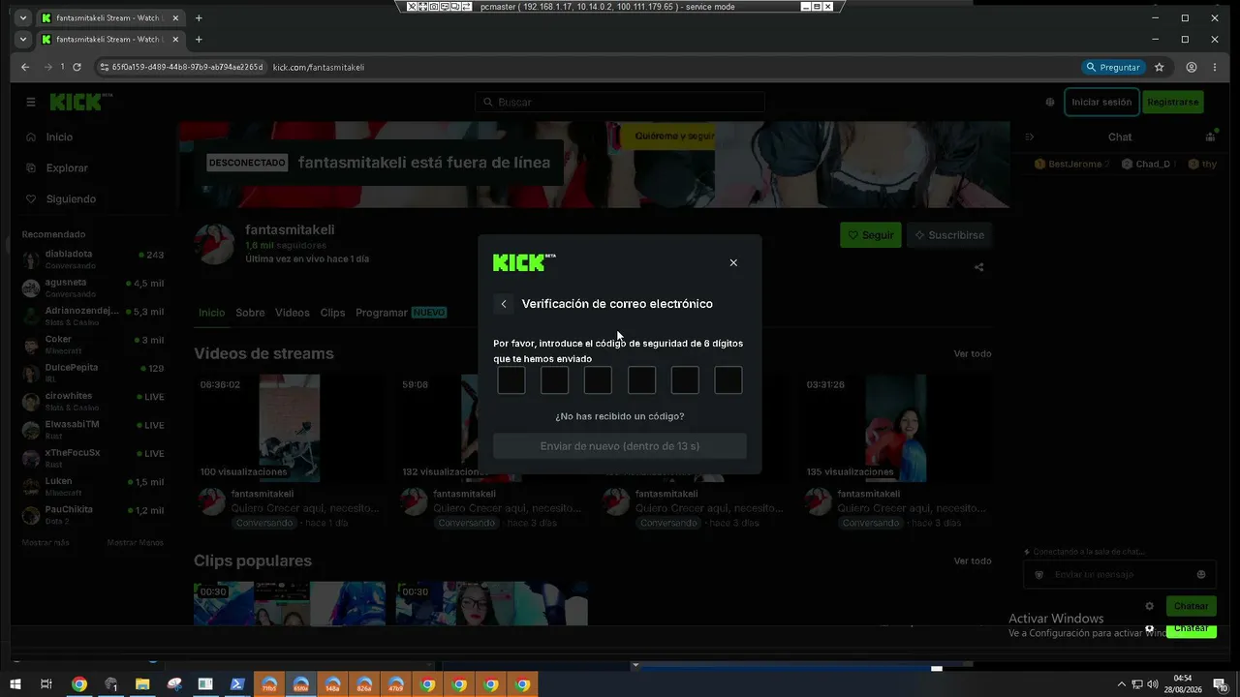This screenshot has height=697, width=1240.
Task: Select recommended channel DulcePepita
Action: pos(94,373)
